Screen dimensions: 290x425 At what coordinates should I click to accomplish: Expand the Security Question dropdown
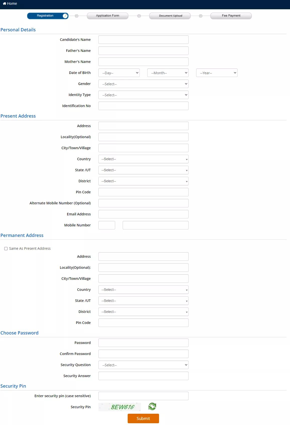tap(143, 365)
